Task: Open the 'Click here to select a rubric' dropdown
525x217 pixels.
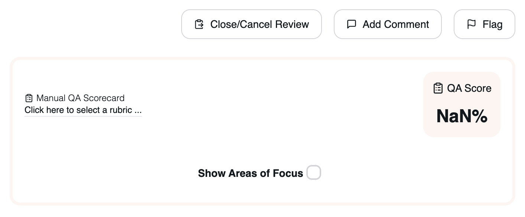Action: tap(83, 110)
